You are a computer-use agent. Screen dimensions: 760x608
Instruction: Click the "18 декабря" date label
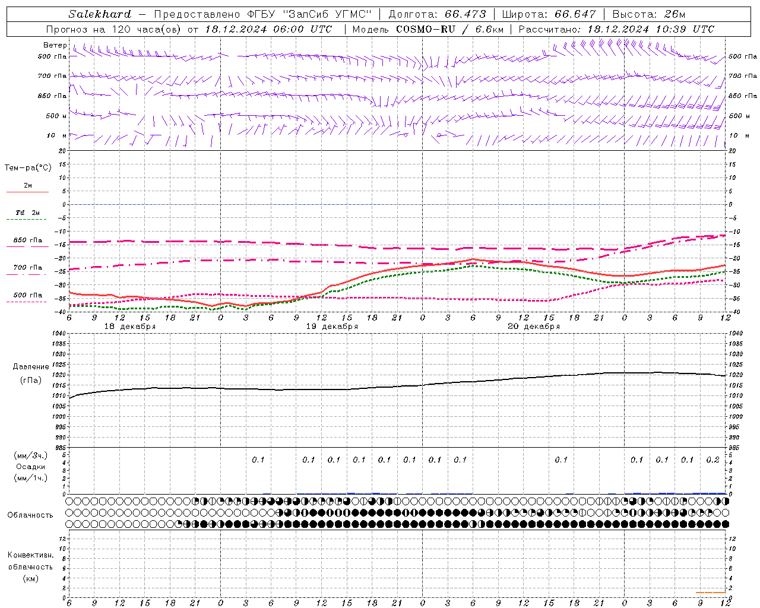pos(130,327)
